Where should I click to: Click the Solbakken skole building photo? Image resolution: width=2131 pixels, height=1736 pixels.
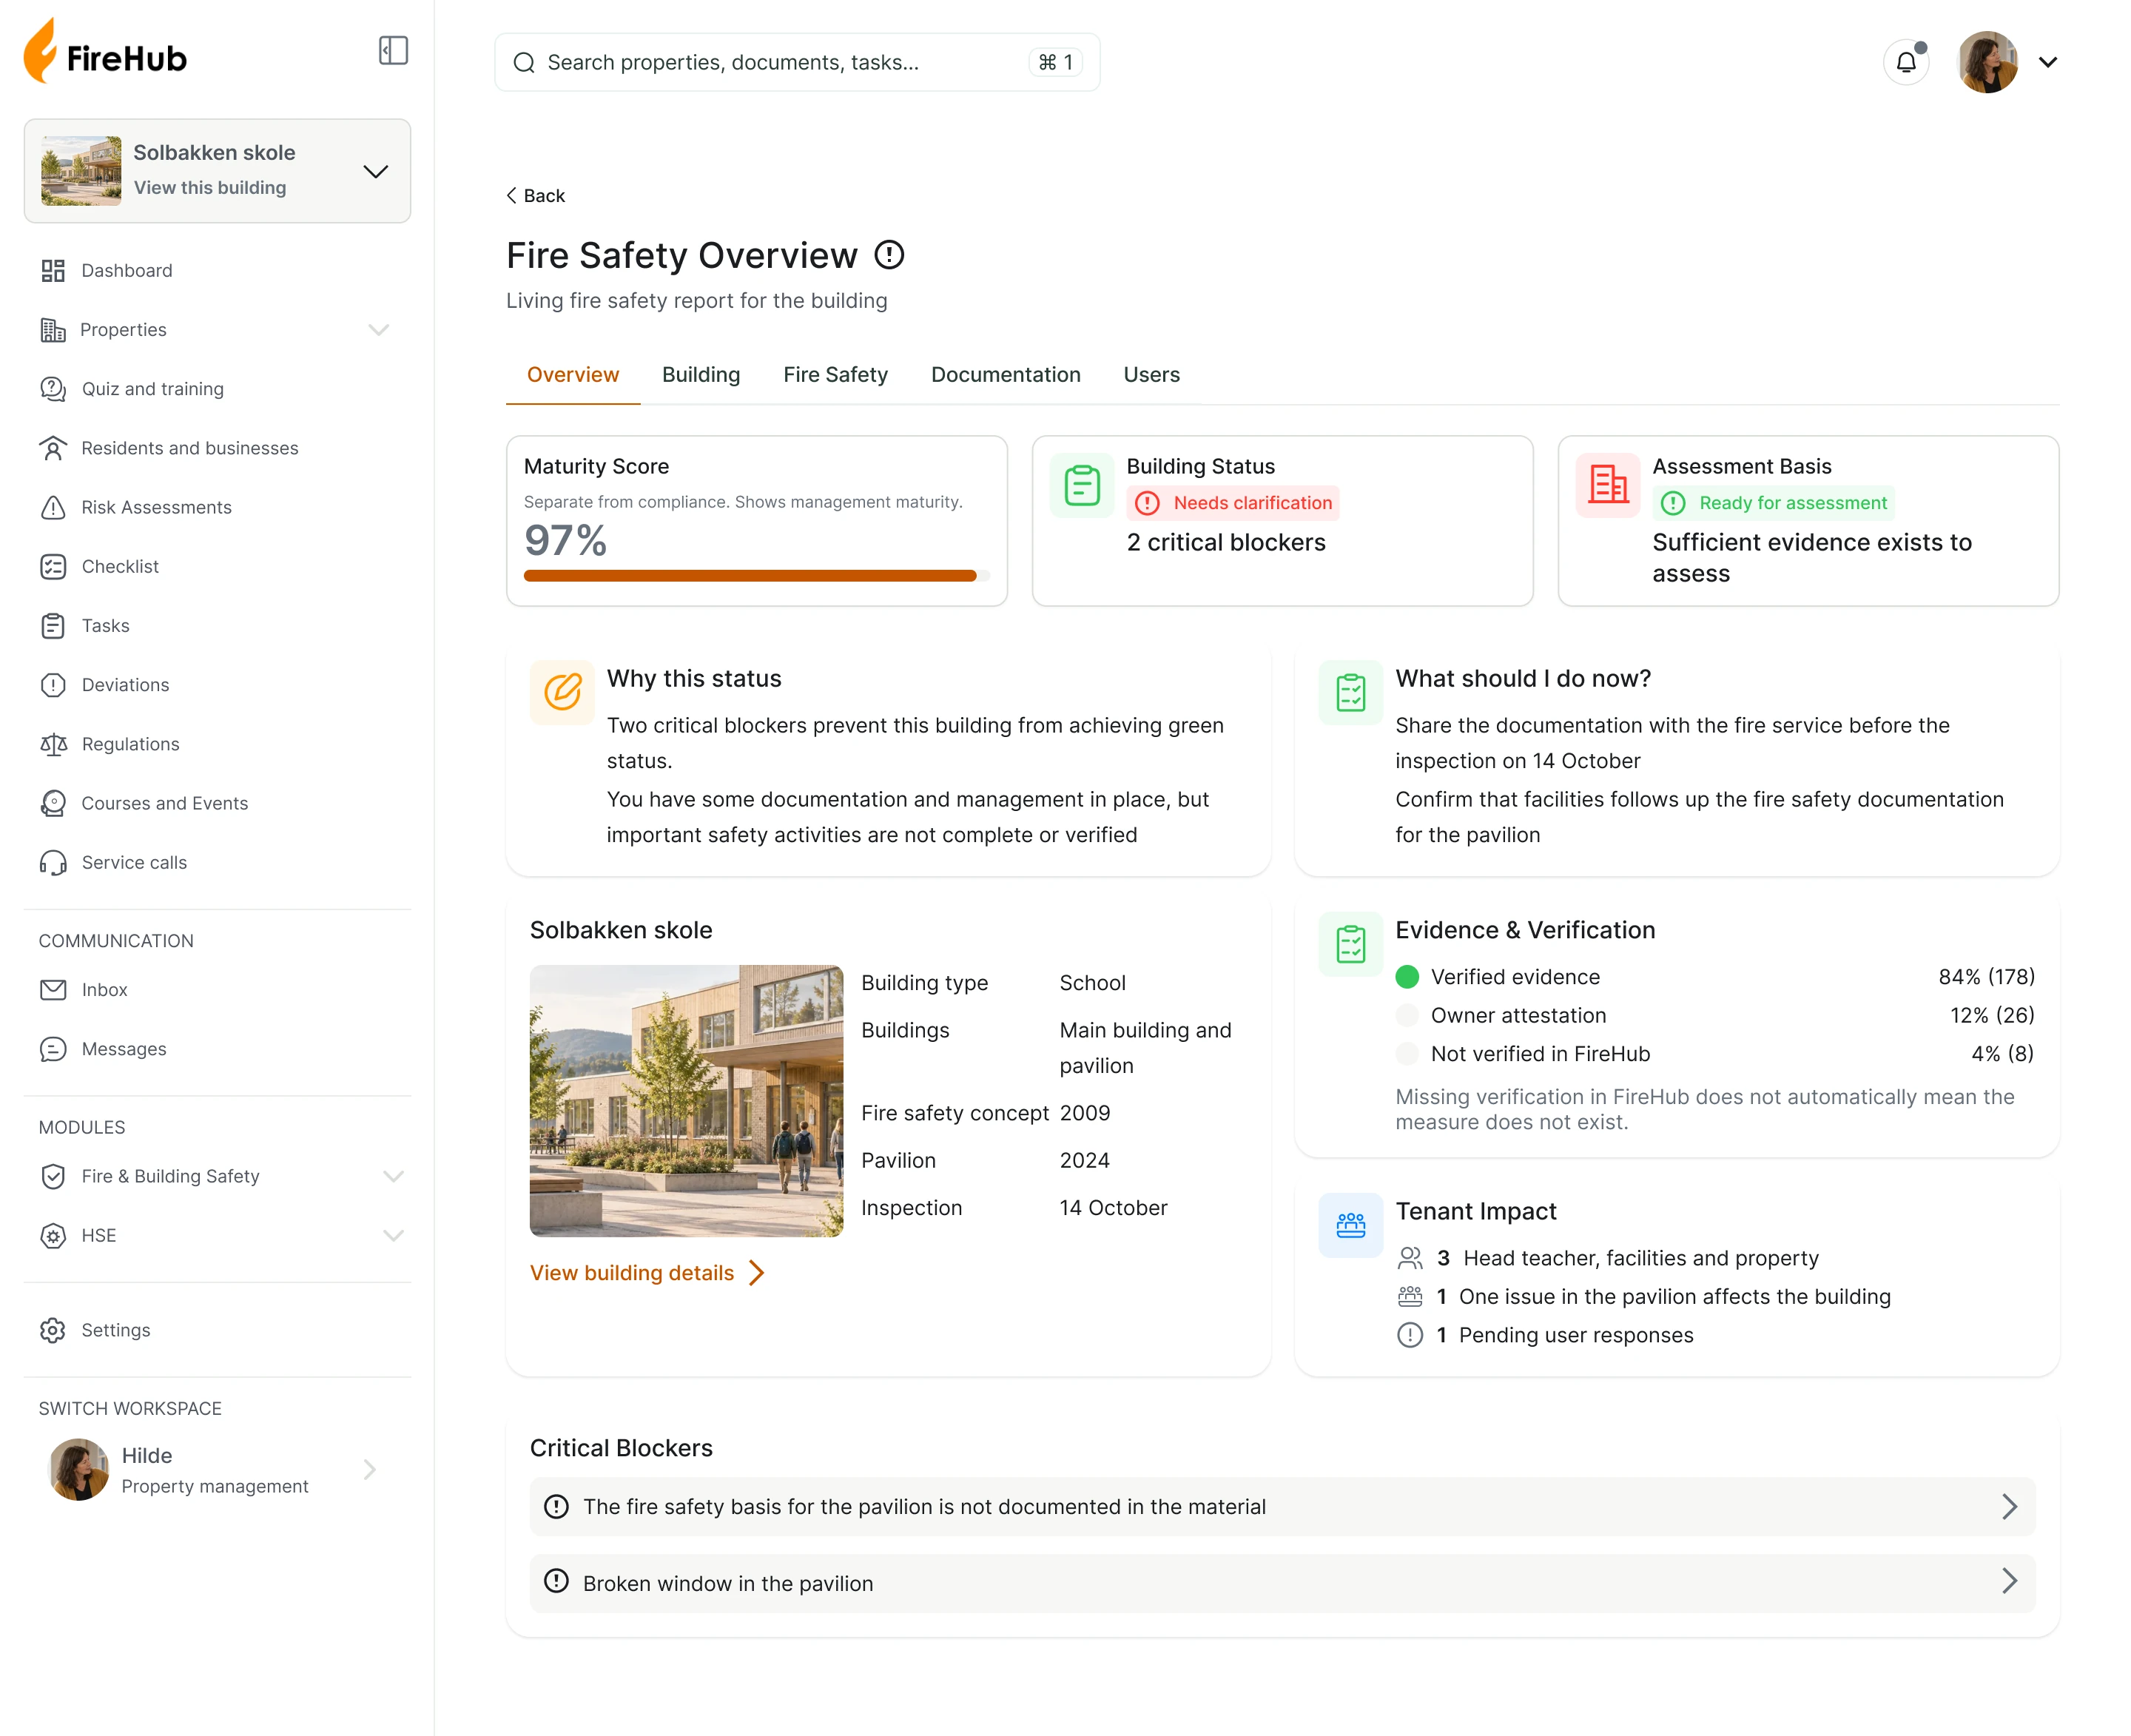pos(687,1101)
